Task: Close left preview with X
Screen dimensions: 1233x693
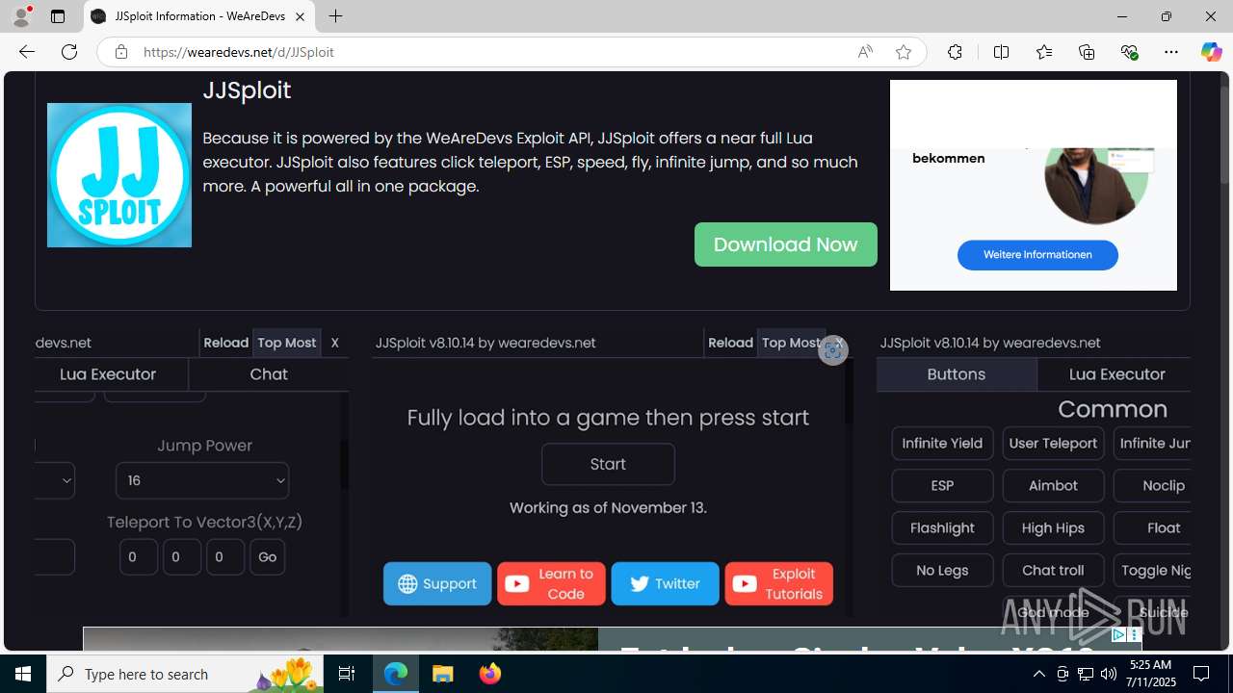Action: pyautogui.click(x=335, y=343)
